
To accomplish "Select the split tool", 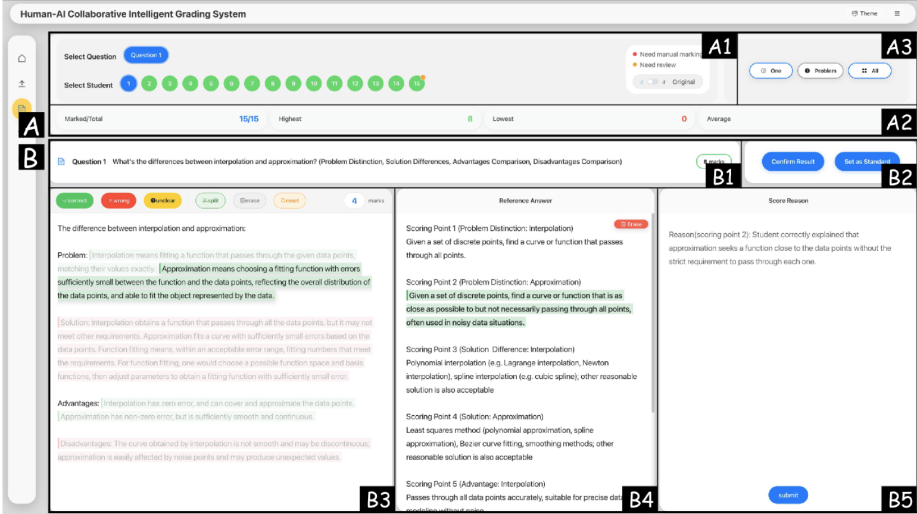I will [x=210, y=200].
